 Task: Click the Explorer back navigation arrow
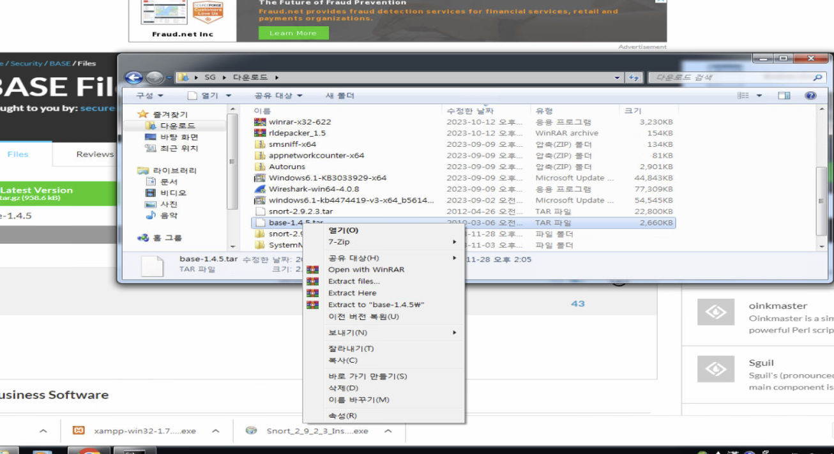point(133,77)
